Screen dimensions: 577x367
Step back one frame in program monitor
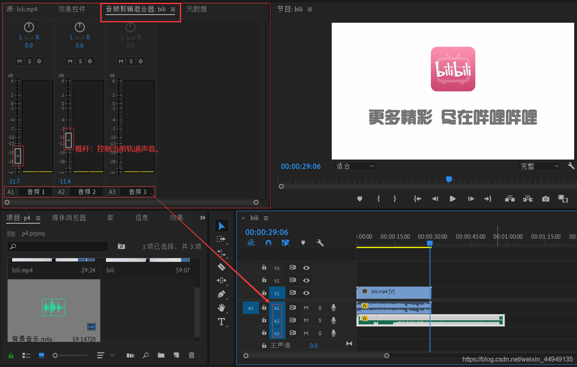click(435, 199)
